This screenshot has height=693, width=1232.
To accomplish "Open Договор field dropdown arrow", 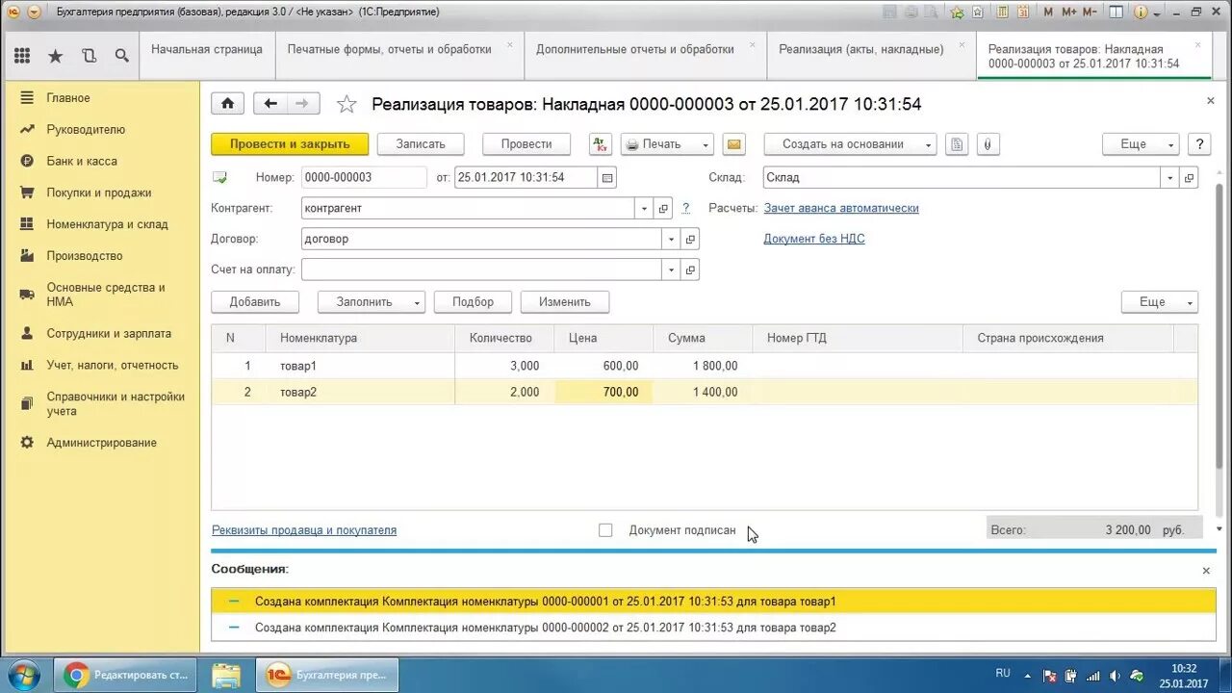I will [671, 239].
